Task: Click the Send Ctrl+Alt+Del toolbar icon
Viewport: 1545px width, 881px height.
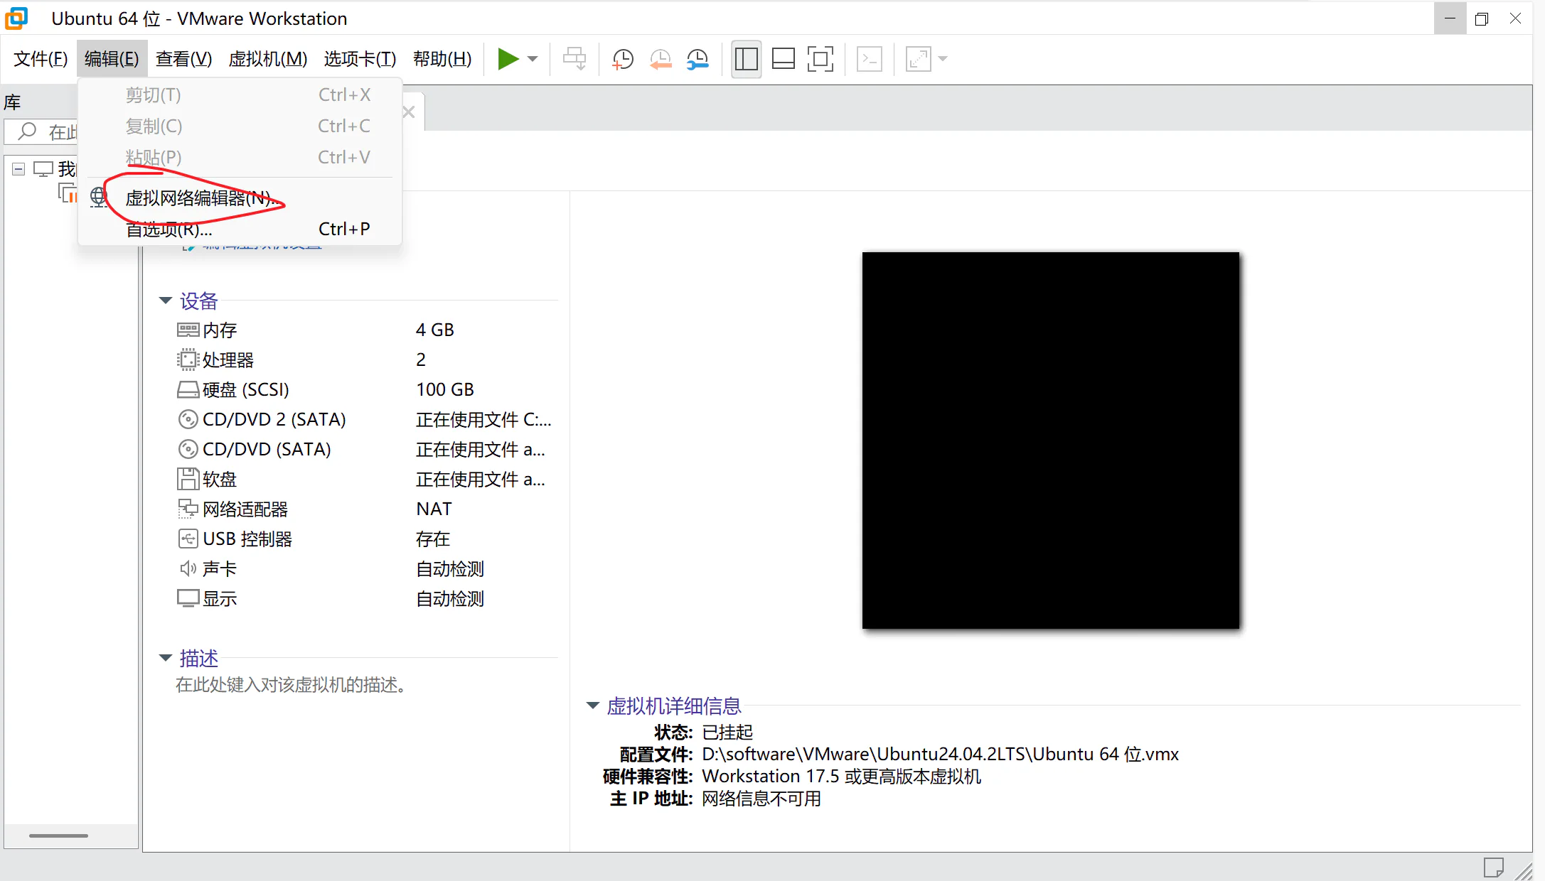Action: pos(574,59)
